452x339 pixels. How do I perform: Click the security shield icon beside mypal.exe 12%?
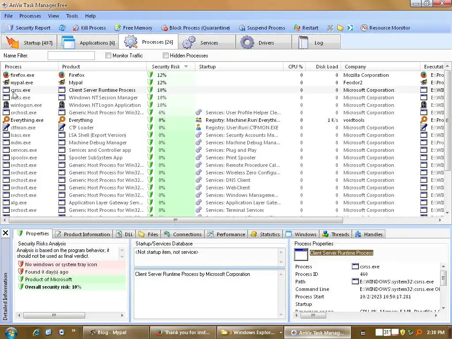click(x=150, y=83)
